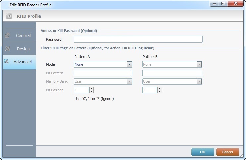This screenshot has height=160, width=246.
Task: Click the Password input field
Action: click(138, 39)
